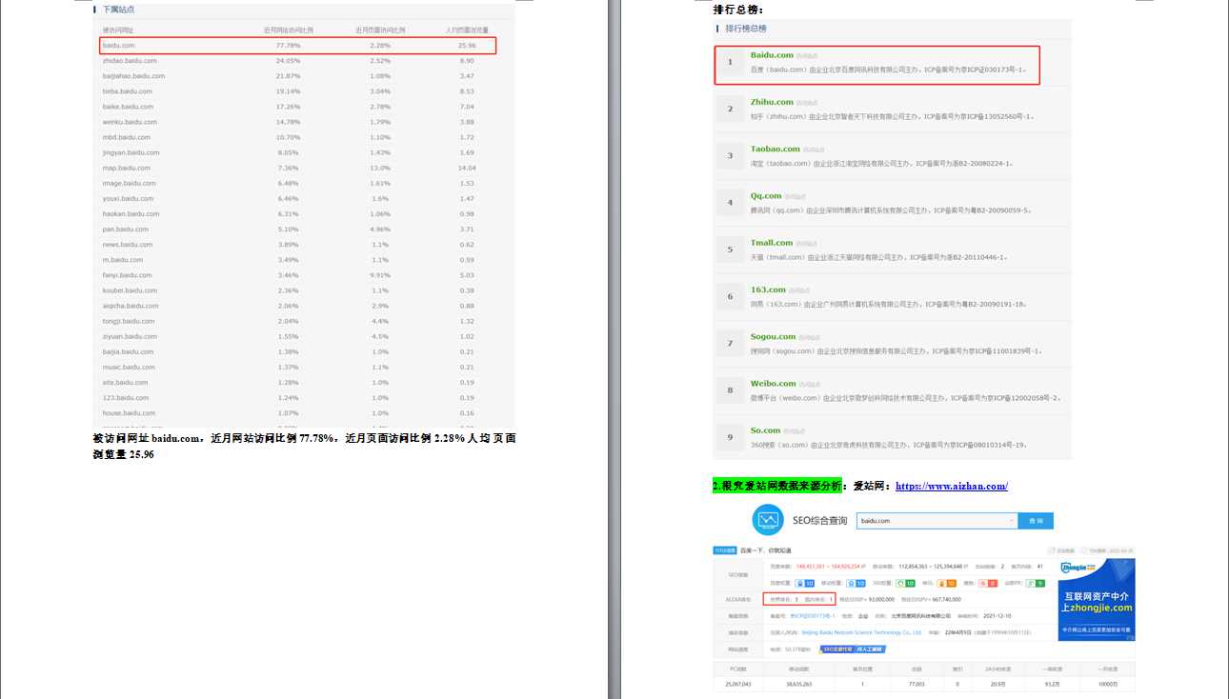Screen dimensions: 1229x699
Task: Click the Weibo.com ranking title
Action: click(772, 383)
